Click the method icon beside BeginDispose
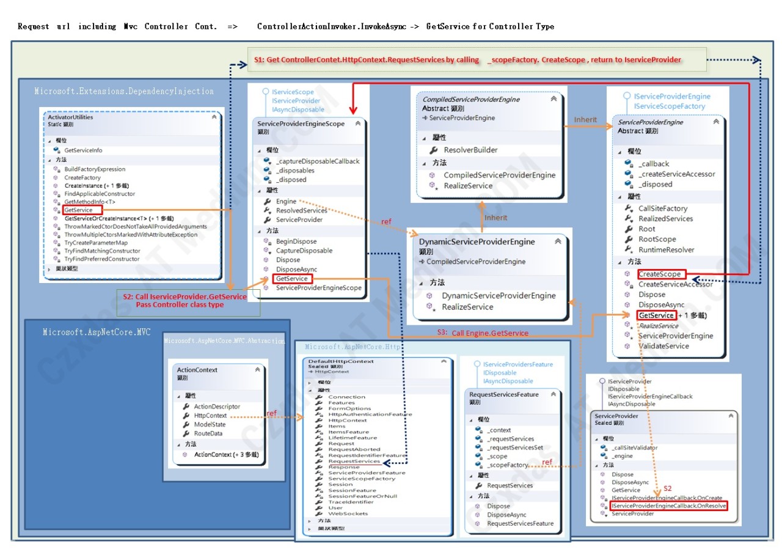 (x=267, y=241)
